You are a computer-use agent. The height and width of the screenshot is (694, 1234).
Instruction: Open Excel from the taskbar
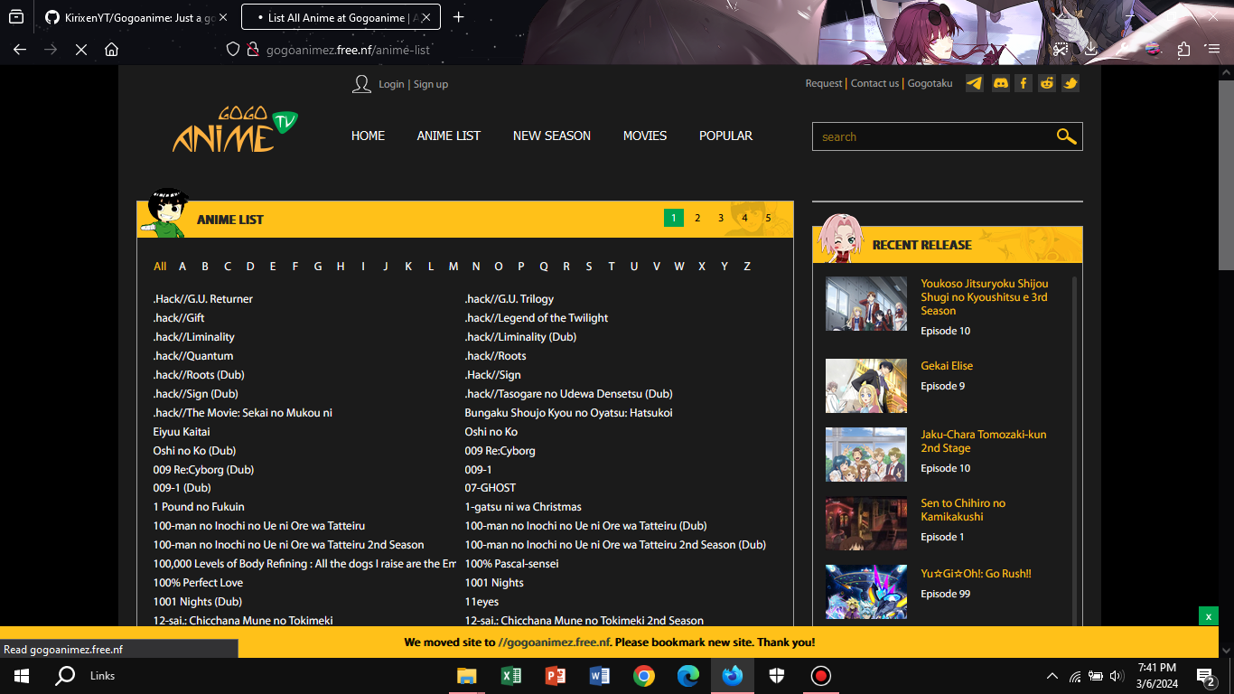[x=511, y=676]
